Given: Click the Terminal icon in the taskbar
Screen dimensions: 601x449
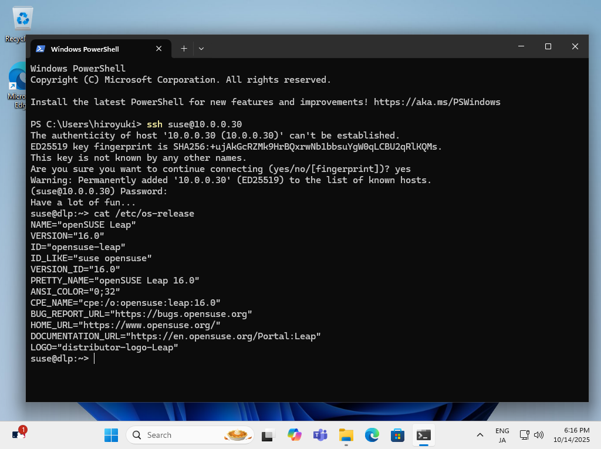Looking at the screenshot, I should click(423, 435).
